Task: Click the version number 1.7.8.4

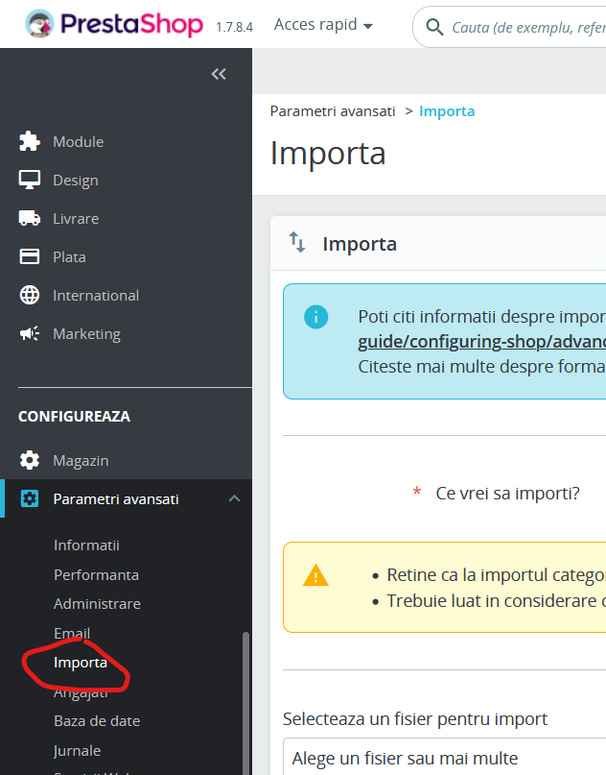Action: (x=234, y=27)
